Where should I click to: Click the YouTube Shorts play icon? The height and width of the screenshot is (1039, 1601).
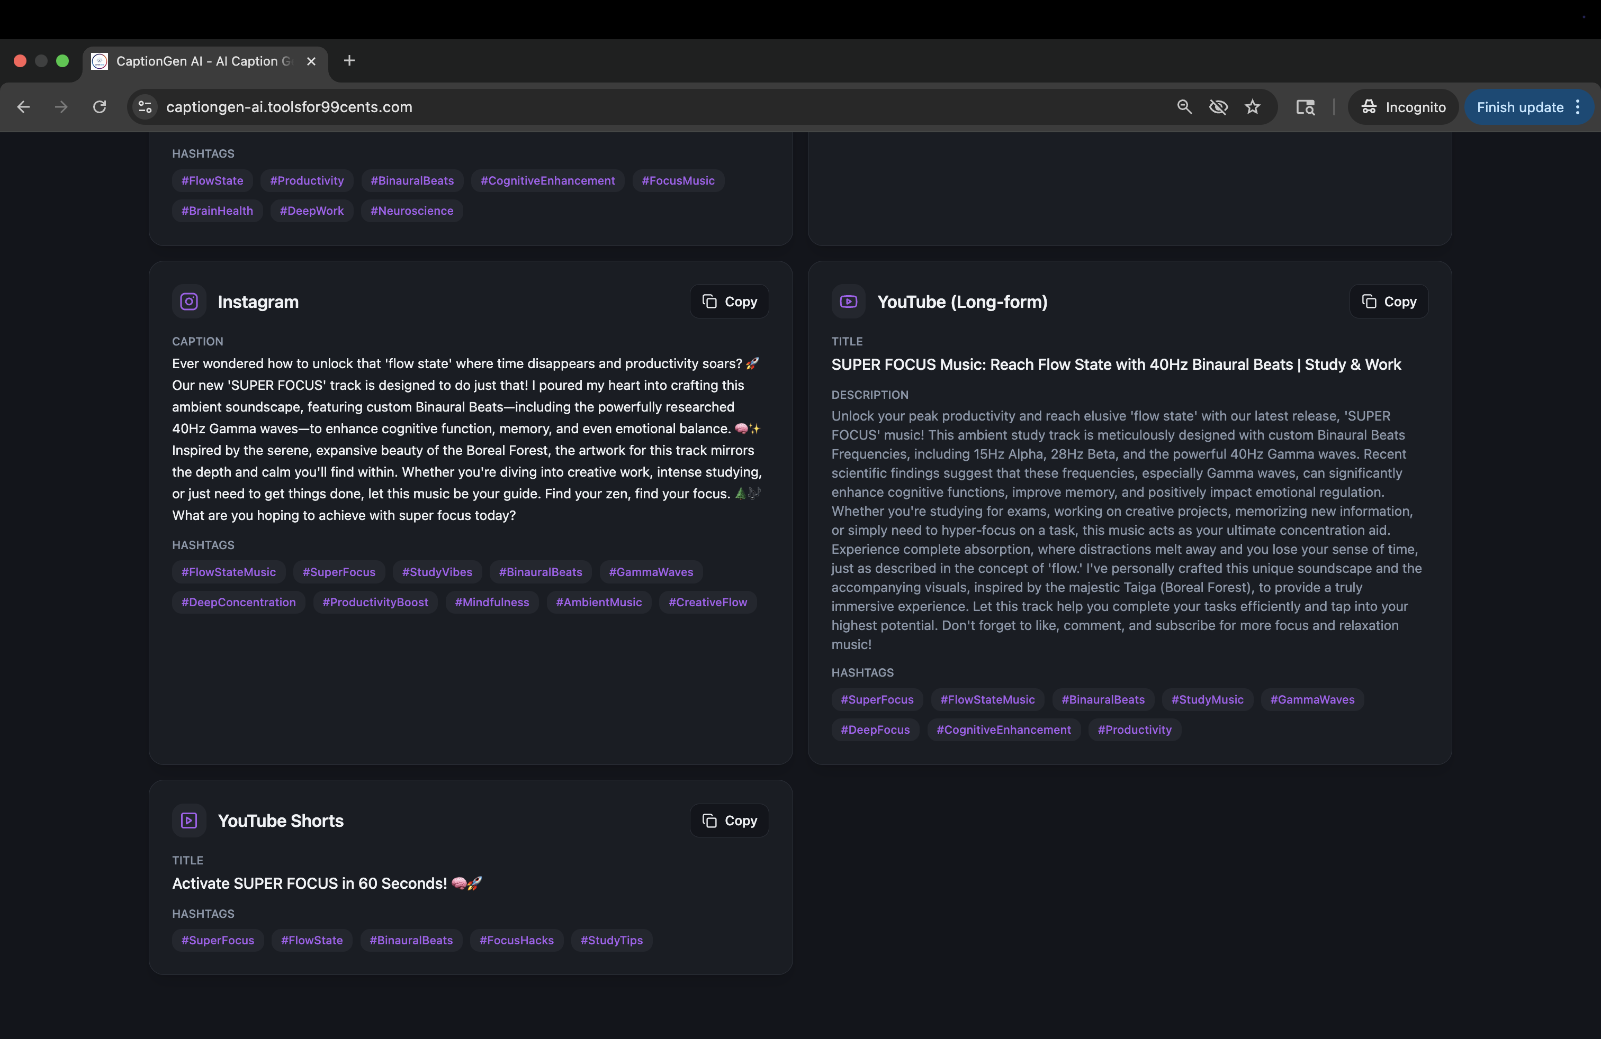[189, 821]
